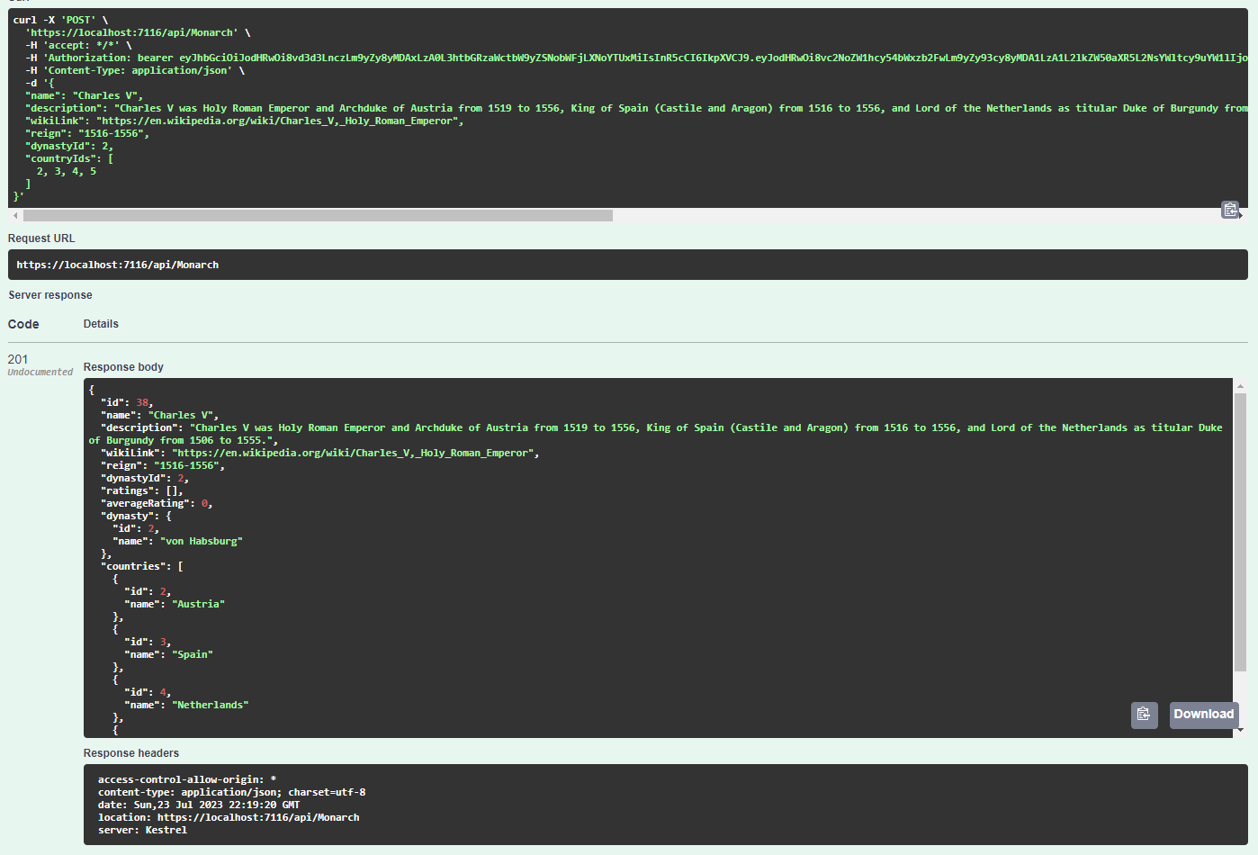Select the Undocumented label under code 201
The width and height of the screenshot is (1258, 855).
(40, 371)
